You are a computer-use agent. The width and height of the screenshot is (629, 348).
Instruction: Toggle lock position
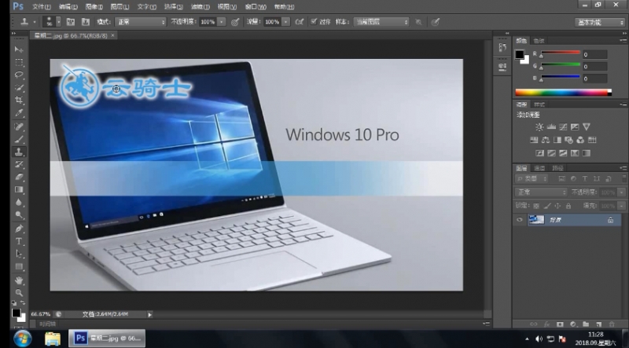pos(557,206)
